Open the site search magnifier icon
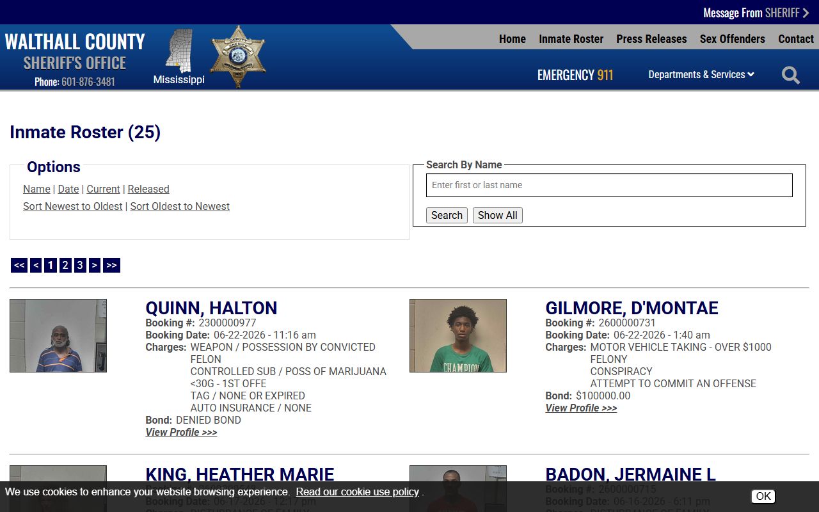819x512 pixels. point(791,76)
